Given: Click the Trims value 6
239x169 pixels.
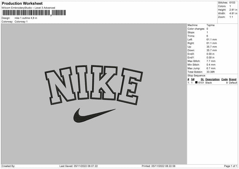Looking at the screenshot, I should [207, 36].
